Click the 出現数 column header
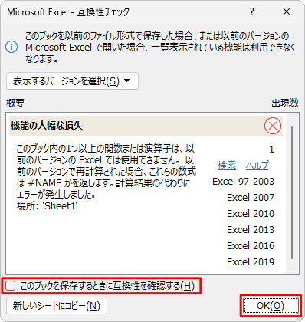305x322 pixels. coord(285,103)
